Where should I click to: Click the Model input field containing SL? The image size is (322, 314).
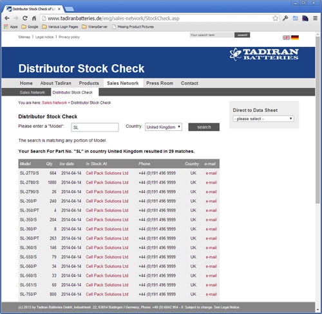95,127
